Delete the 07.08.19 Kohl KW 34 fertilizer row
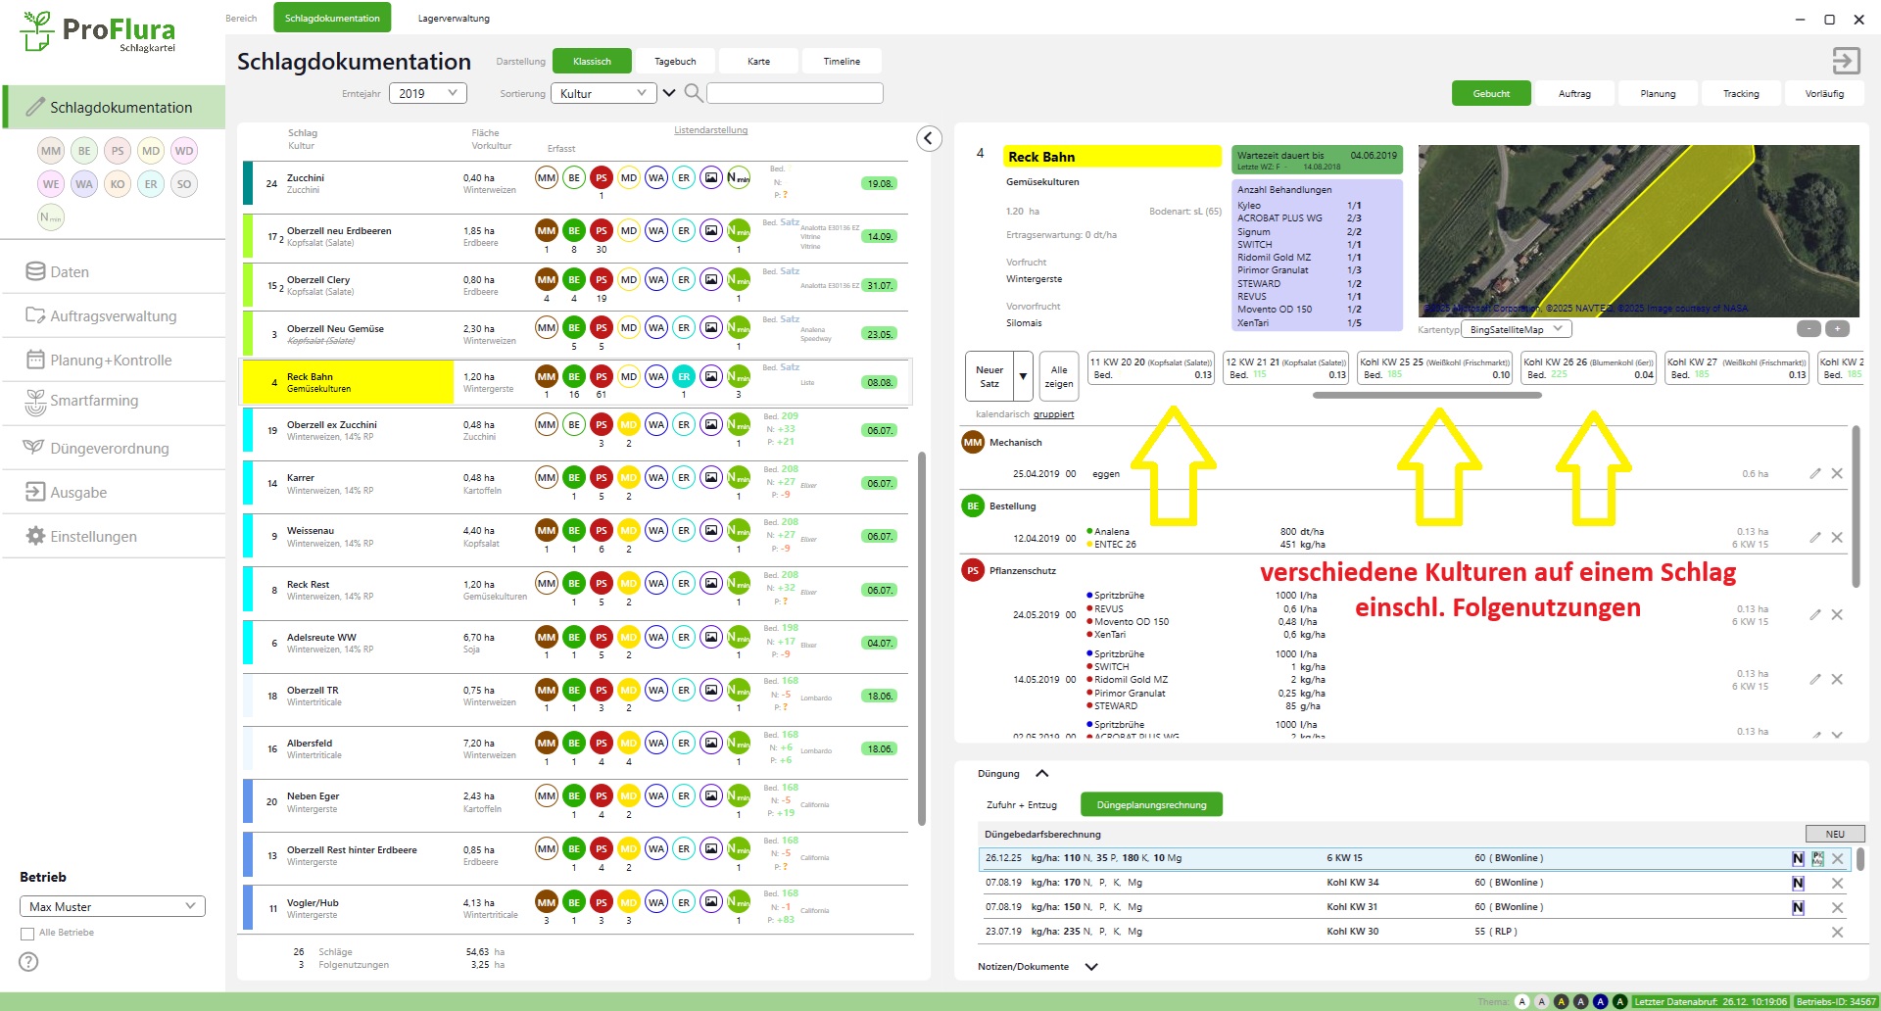The width and height of the screenshot is (1881, 1011). tap(1837, 884)
